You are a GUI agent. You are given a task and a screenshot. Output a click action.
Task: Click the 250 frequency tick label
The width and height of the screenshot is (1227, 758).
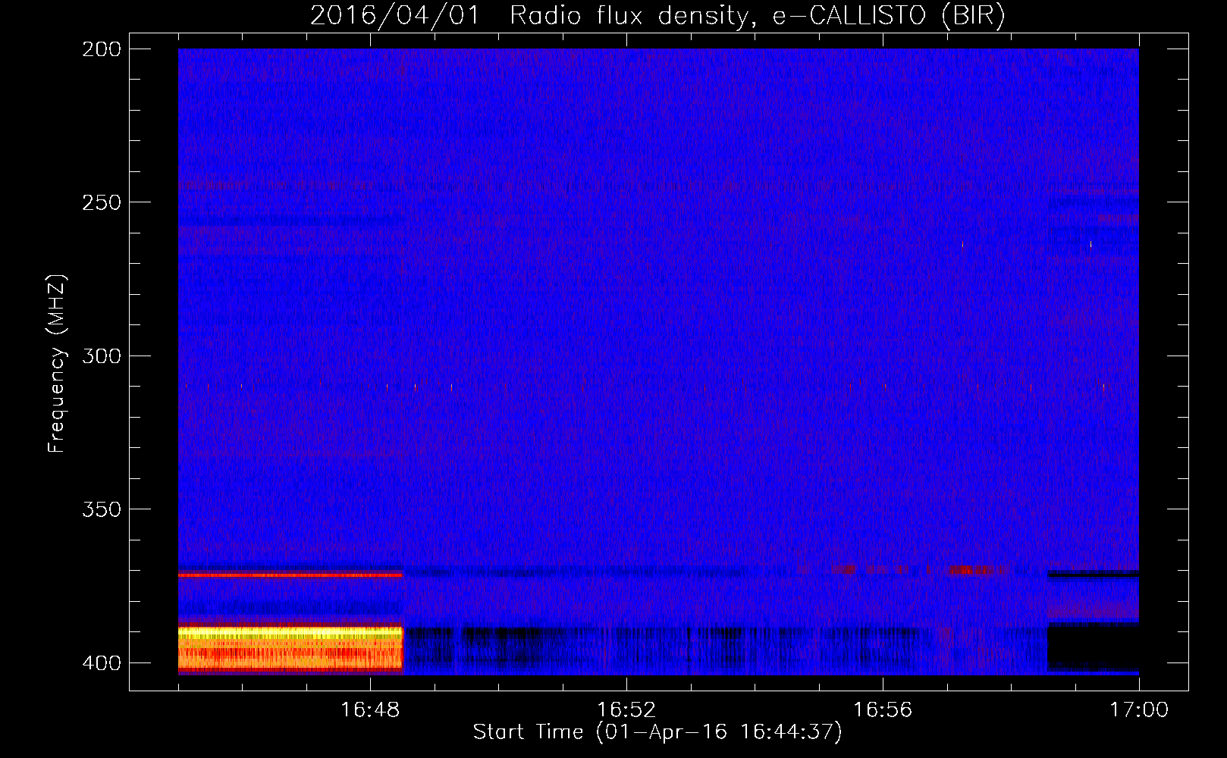click(102, 202)
